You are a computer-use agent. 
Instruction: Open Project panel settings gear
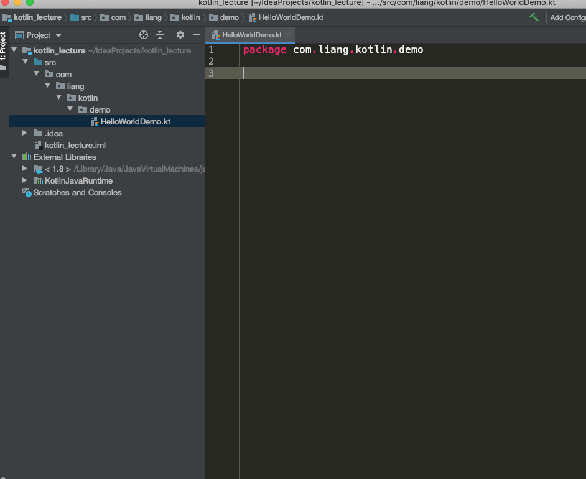[180, 35]
